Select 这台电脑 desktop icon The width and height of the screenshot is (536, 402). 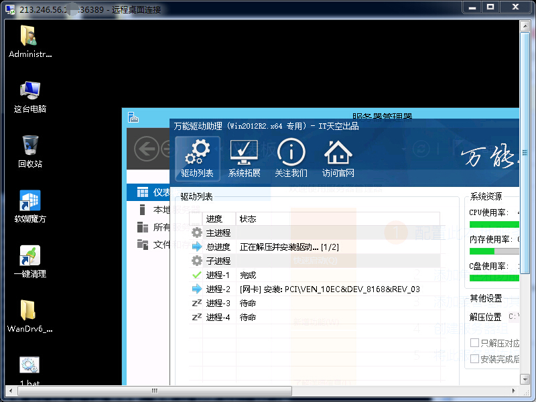[x=29, y=96]
